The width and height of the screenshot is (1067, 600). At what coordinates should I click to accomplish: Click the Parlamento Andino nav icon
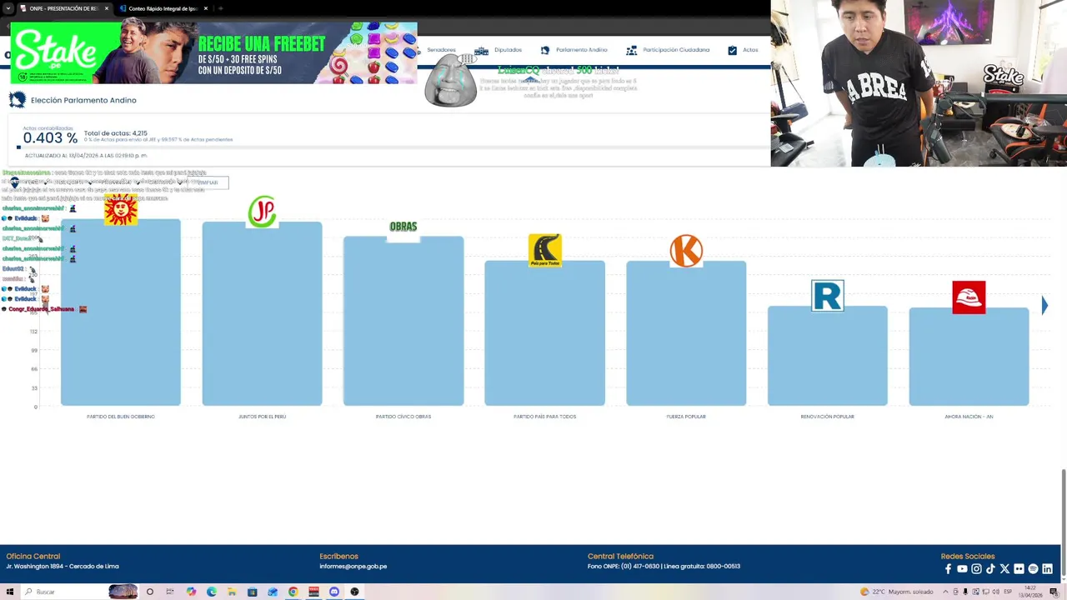click(x=545, y=50)
